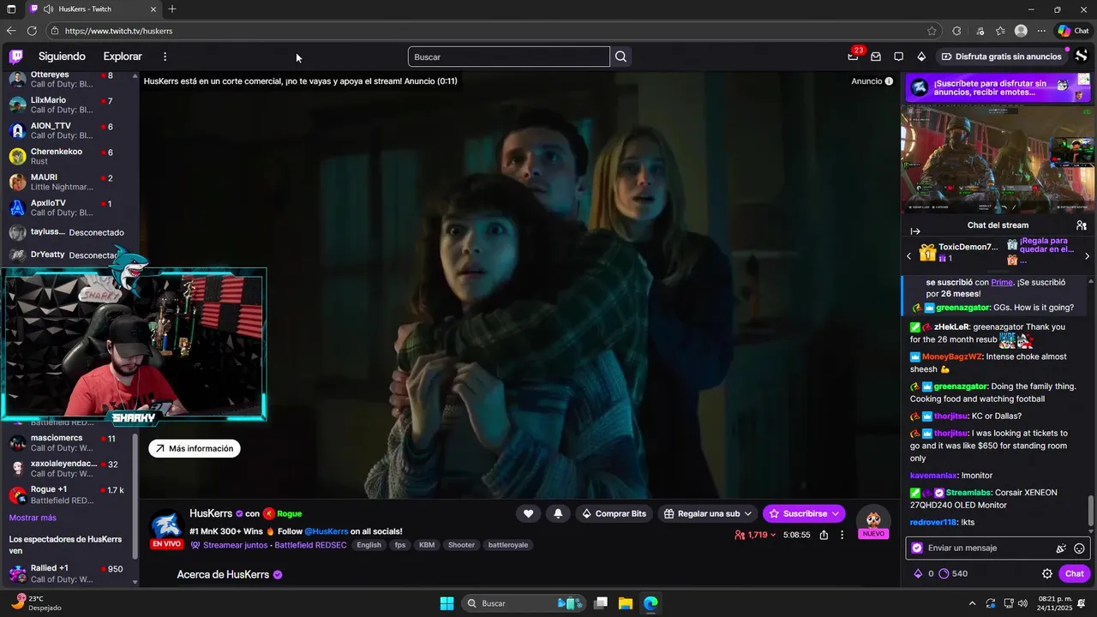The image size is (1097, 617).
Task: Click the Windows taskbar search box
Action: click(525, 603)
